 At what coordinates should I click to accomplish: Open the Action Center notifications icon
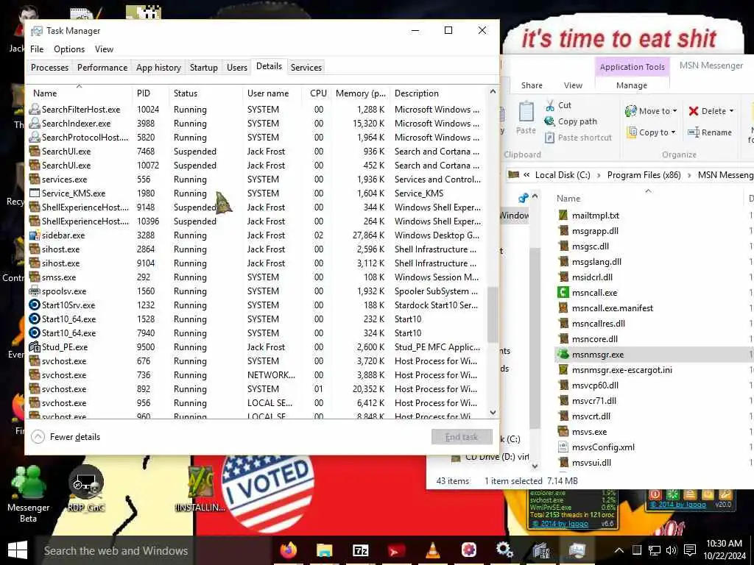(x=690, y=550)
